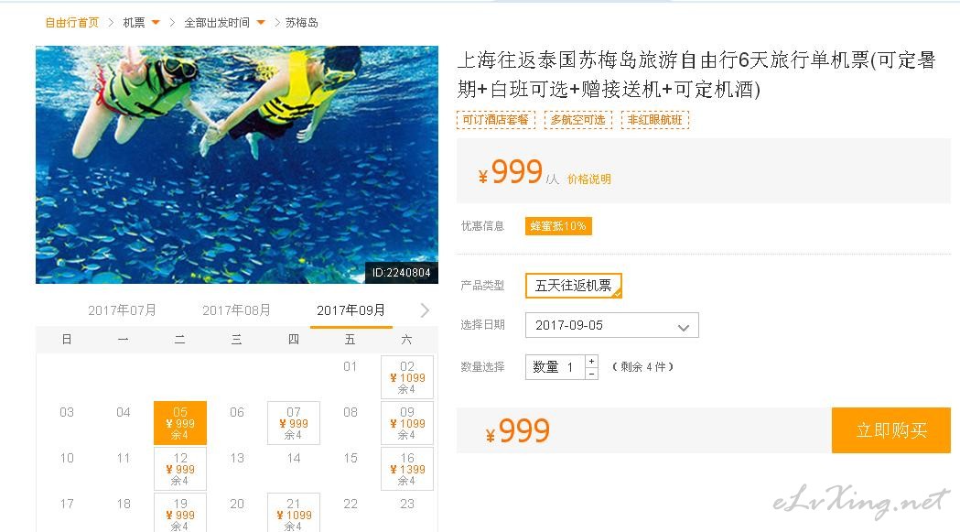The image size is (960, 532).
Task: Click the 产品类型 label
Action: coord(483,286)
